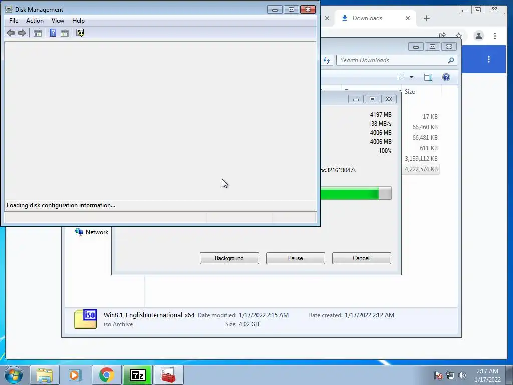Click the Date modified value 1/17/2022 2:15 AM
This screenshot has height=385, width=513.
(264, 315)
